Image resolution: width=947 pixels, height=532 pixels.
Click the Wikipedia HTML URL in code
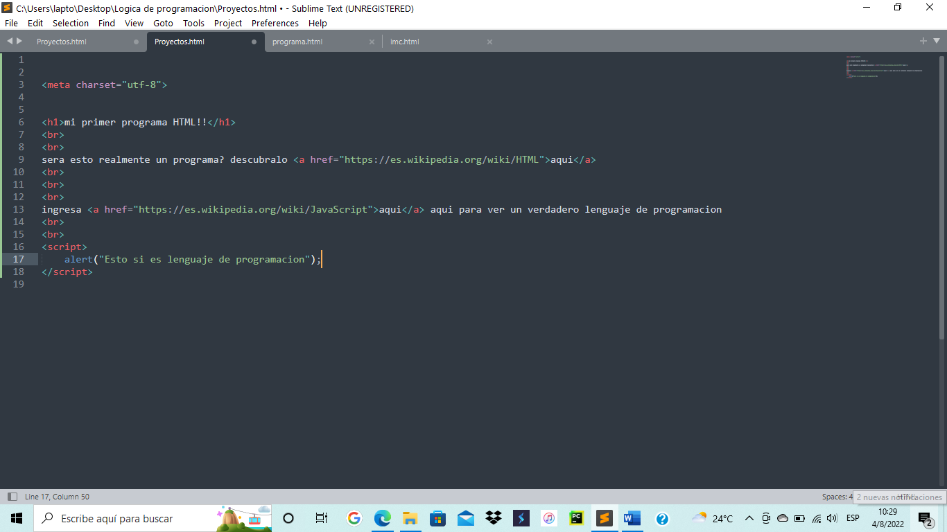pos(442,159)
